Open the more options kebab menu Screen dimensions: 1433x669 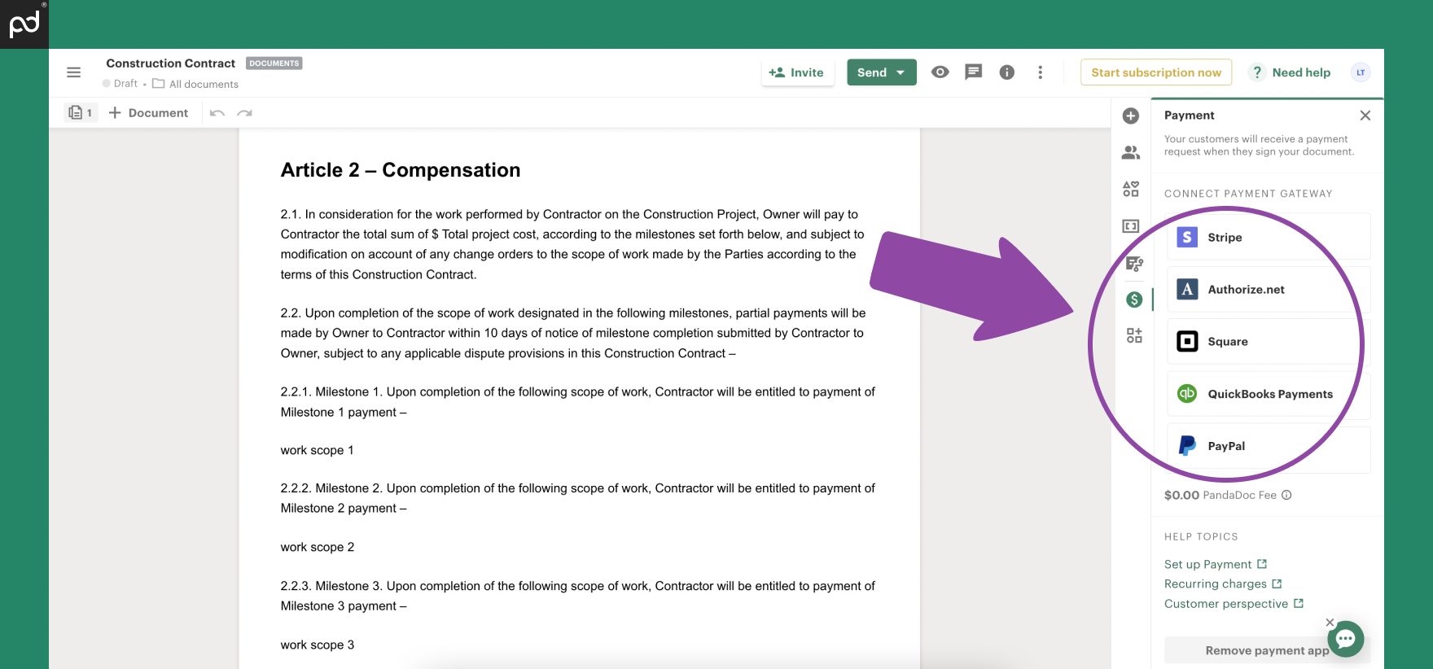click(x=1040, y=72)
